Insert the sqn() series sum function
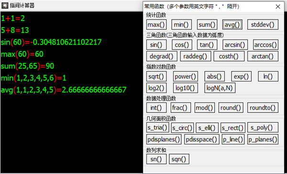The height and width of the screenshot is (174, 287). click(x=179, y=159)
